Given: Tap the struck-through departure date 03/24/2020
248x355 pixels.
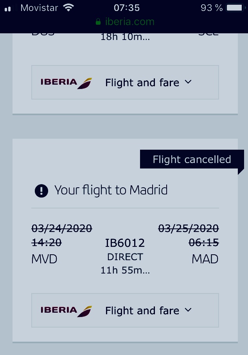Looking at the screenshot, I should [62, 228].
